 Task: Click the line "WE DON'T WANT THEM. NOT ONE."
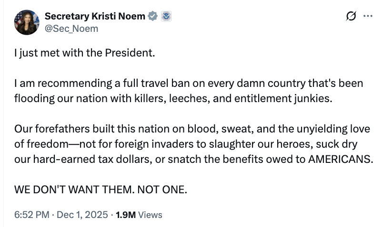[x=101, y=189]
